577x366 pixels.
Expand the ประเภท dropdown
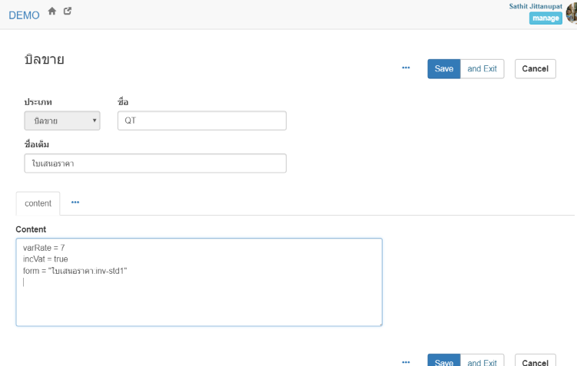tap(62, 120)
